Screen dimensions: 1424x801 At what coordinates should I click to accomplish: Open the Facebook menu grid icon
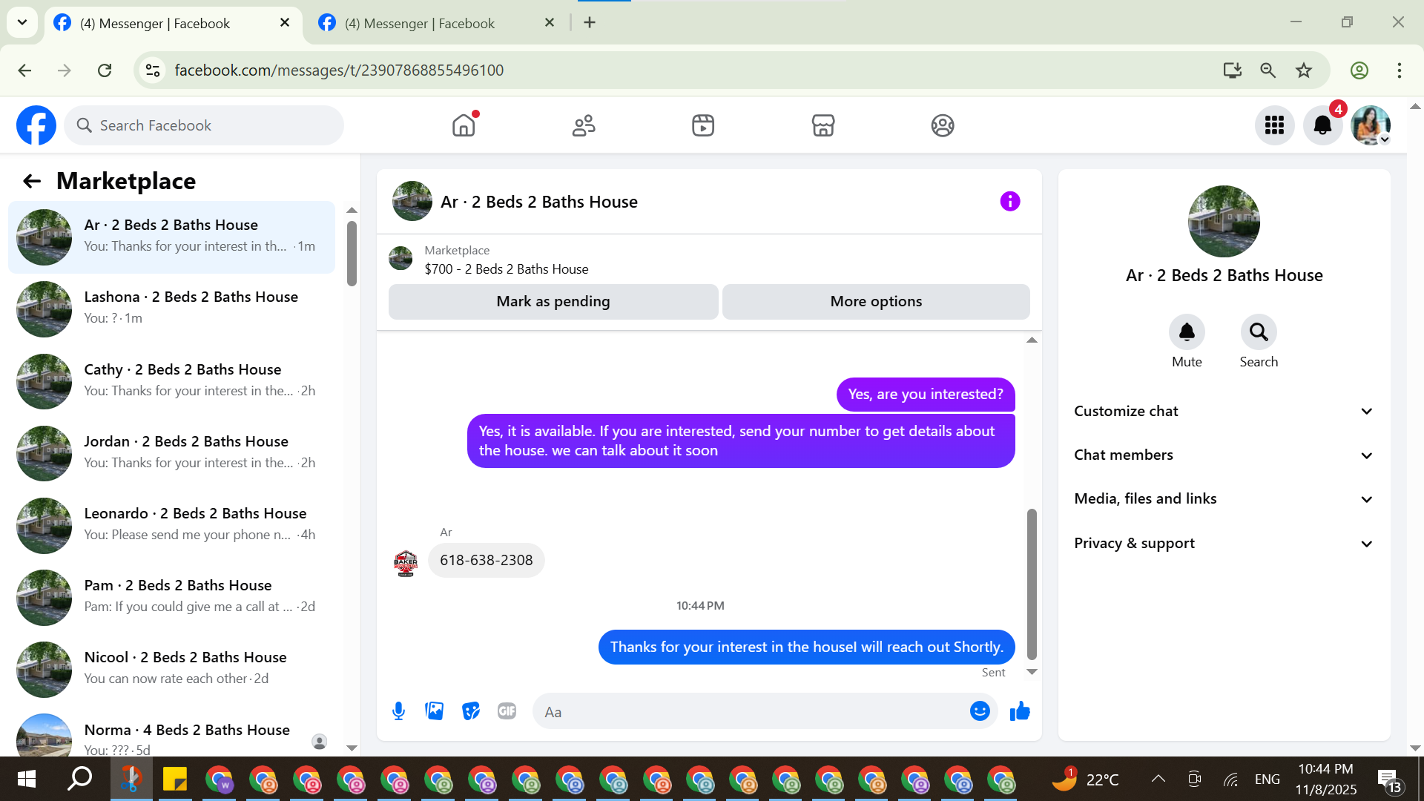click(x=1274, y=125)
